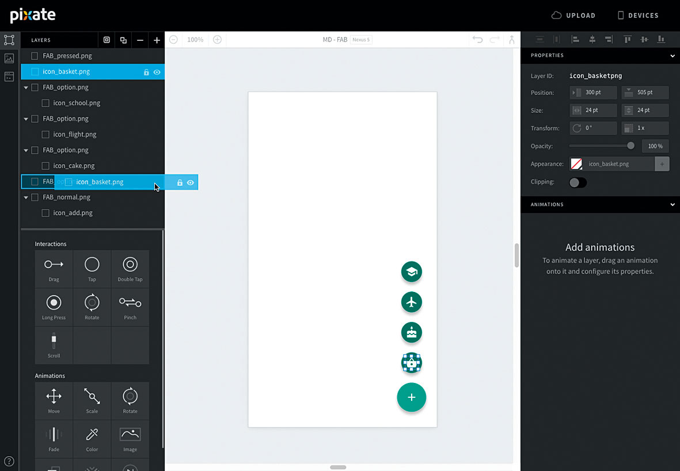Click the width size field 24 pt
The width and height of the screenshot is (680, 471).
[593, 110]
